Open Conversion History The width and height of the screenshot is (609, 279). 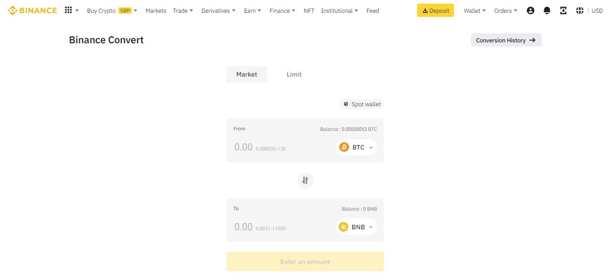[x=506, y=40]
